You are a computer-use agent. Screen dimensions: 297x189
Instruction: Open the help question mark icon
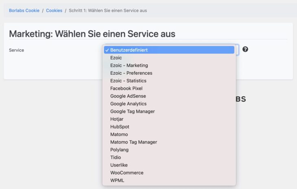pos(245,49)
